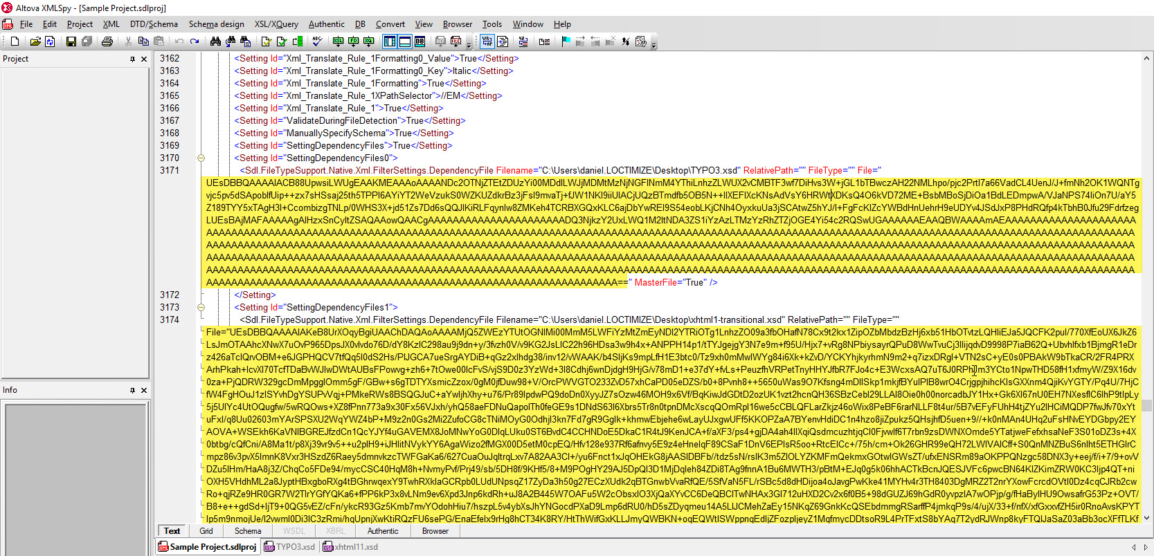The height and width of the screenshot is (556, 1154).
Task: Click the generate sample XML icon
Action: (x=298, y=41)
